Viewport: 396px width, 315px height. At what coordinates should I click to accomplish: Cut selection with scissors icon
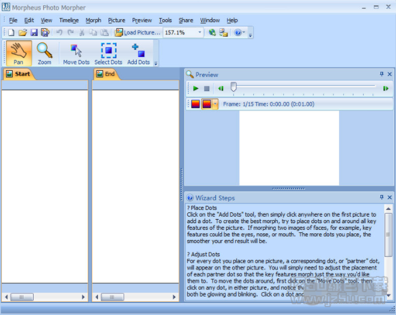pos(82,32)
